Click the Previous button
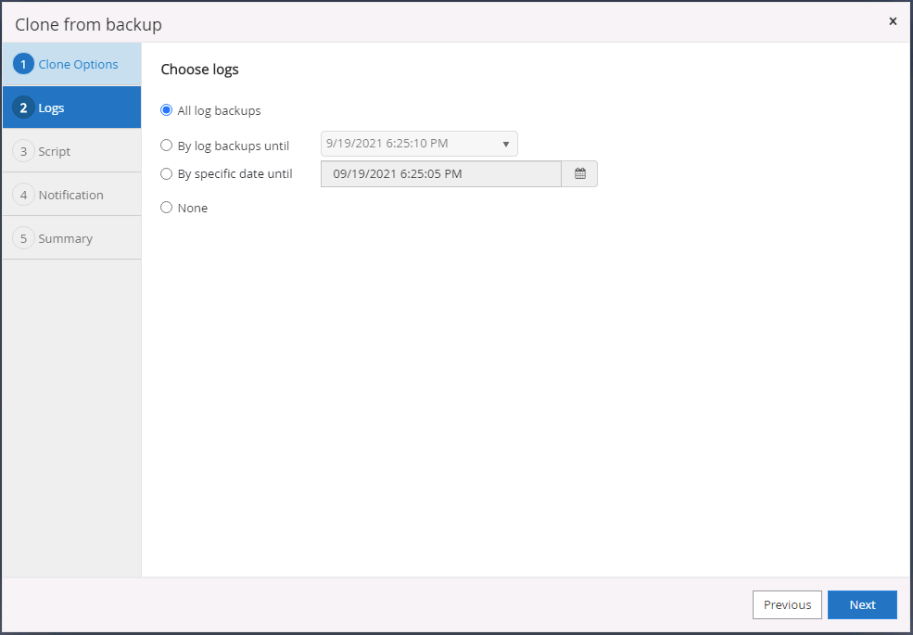 (x=787, y=604)
